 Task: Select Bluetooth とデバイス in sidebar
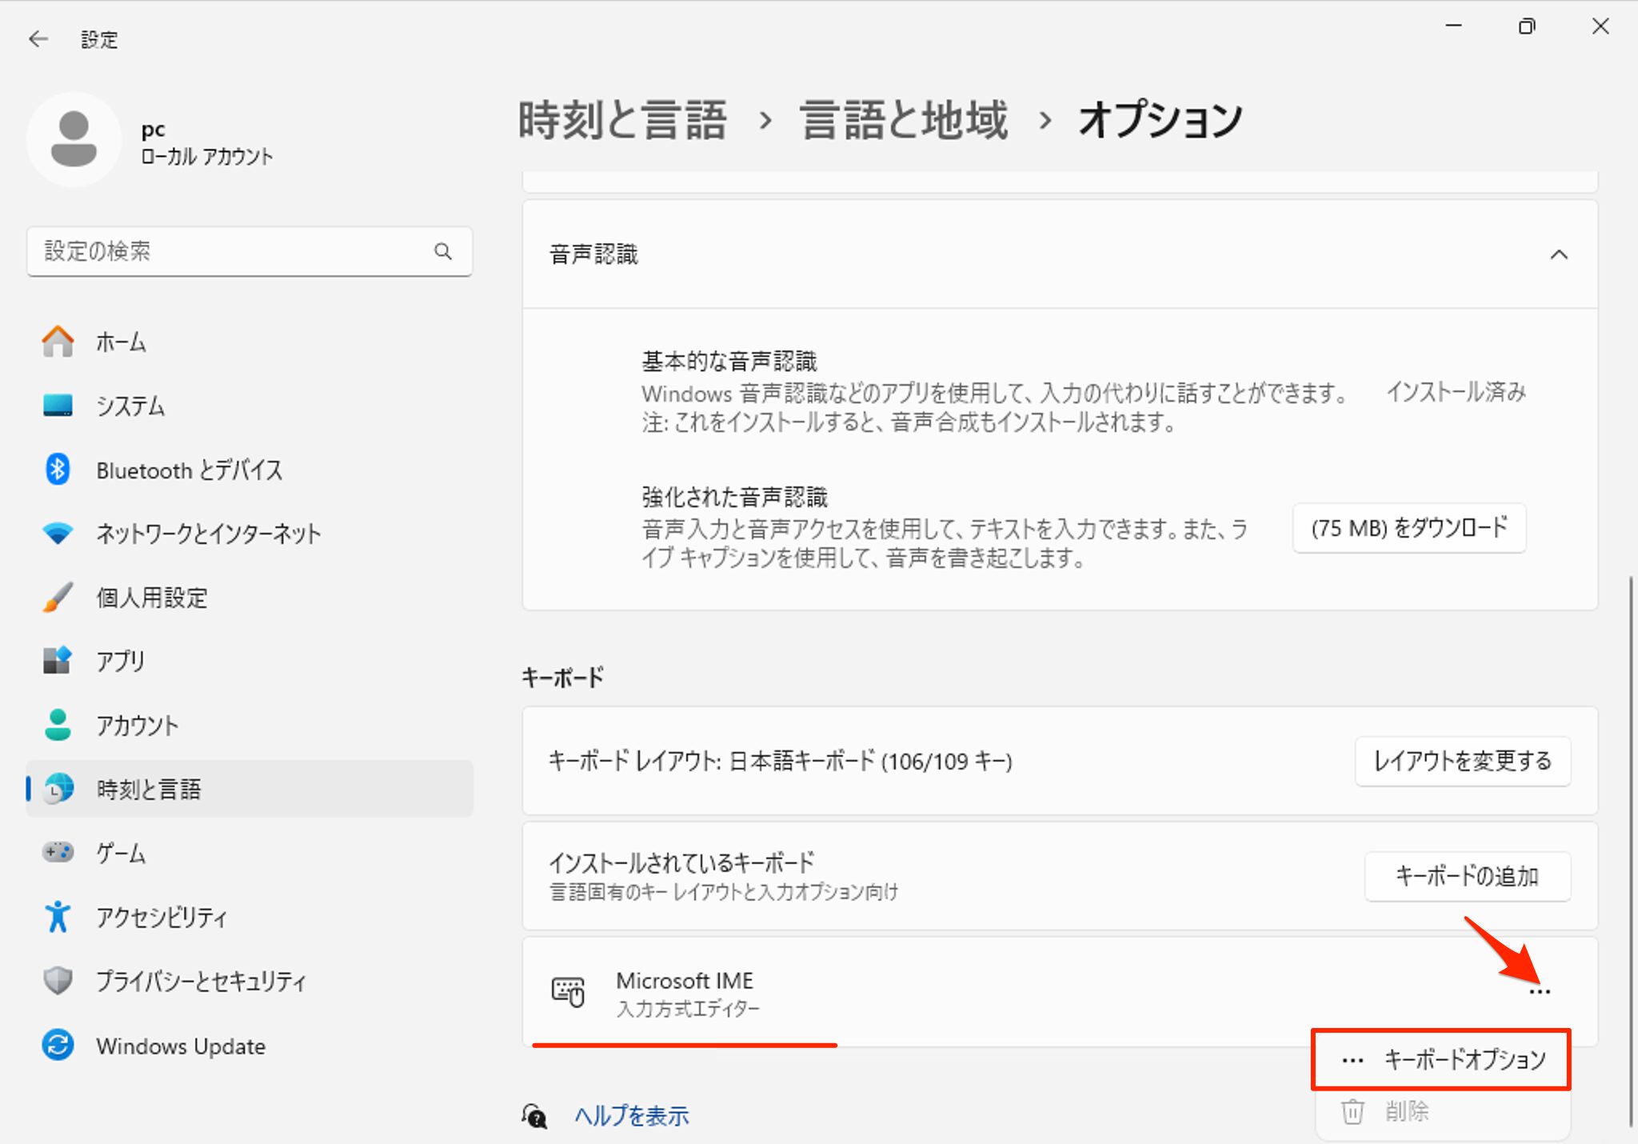pos(189,470)
